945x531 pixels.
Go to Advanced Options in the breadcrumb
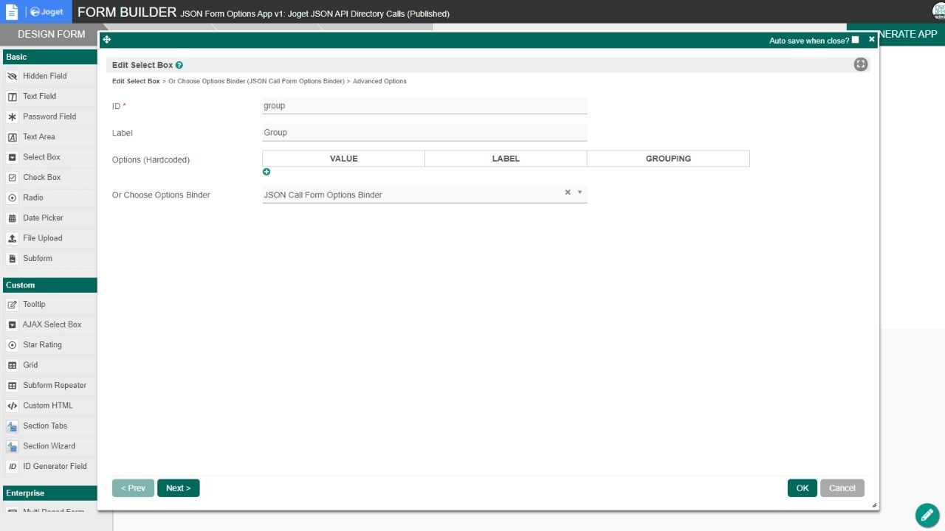pyautogui.click(x=379, y=81)
